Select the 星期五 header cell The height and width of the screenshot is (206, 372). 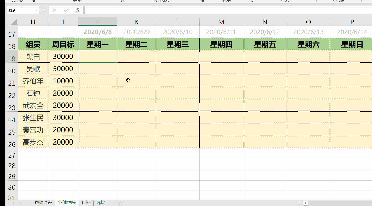[265, 44]
